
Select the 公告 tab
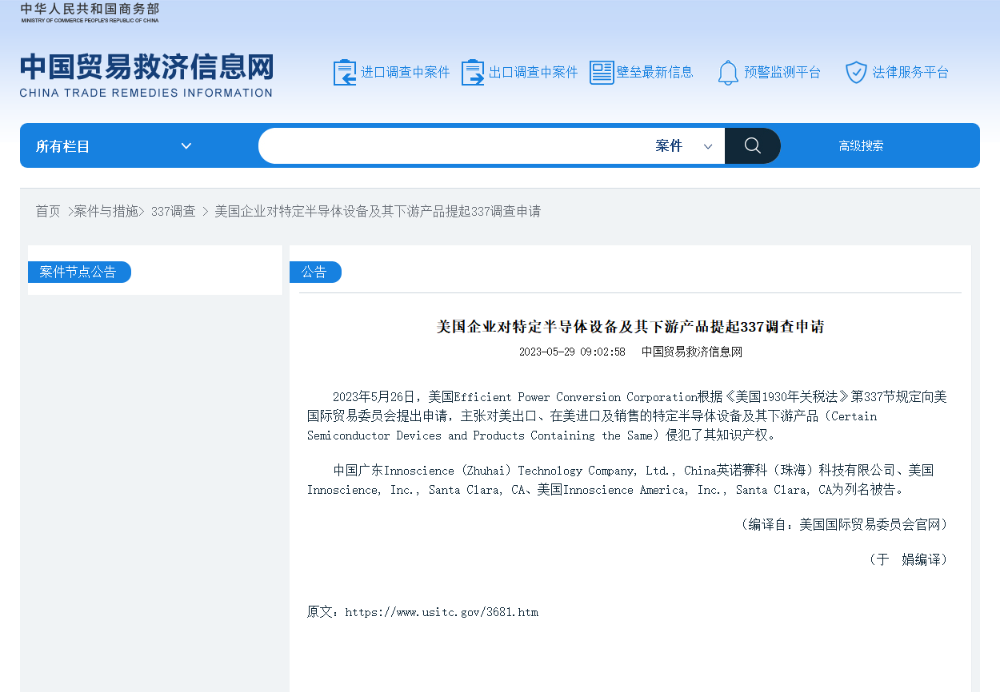(x=315, y=272)
